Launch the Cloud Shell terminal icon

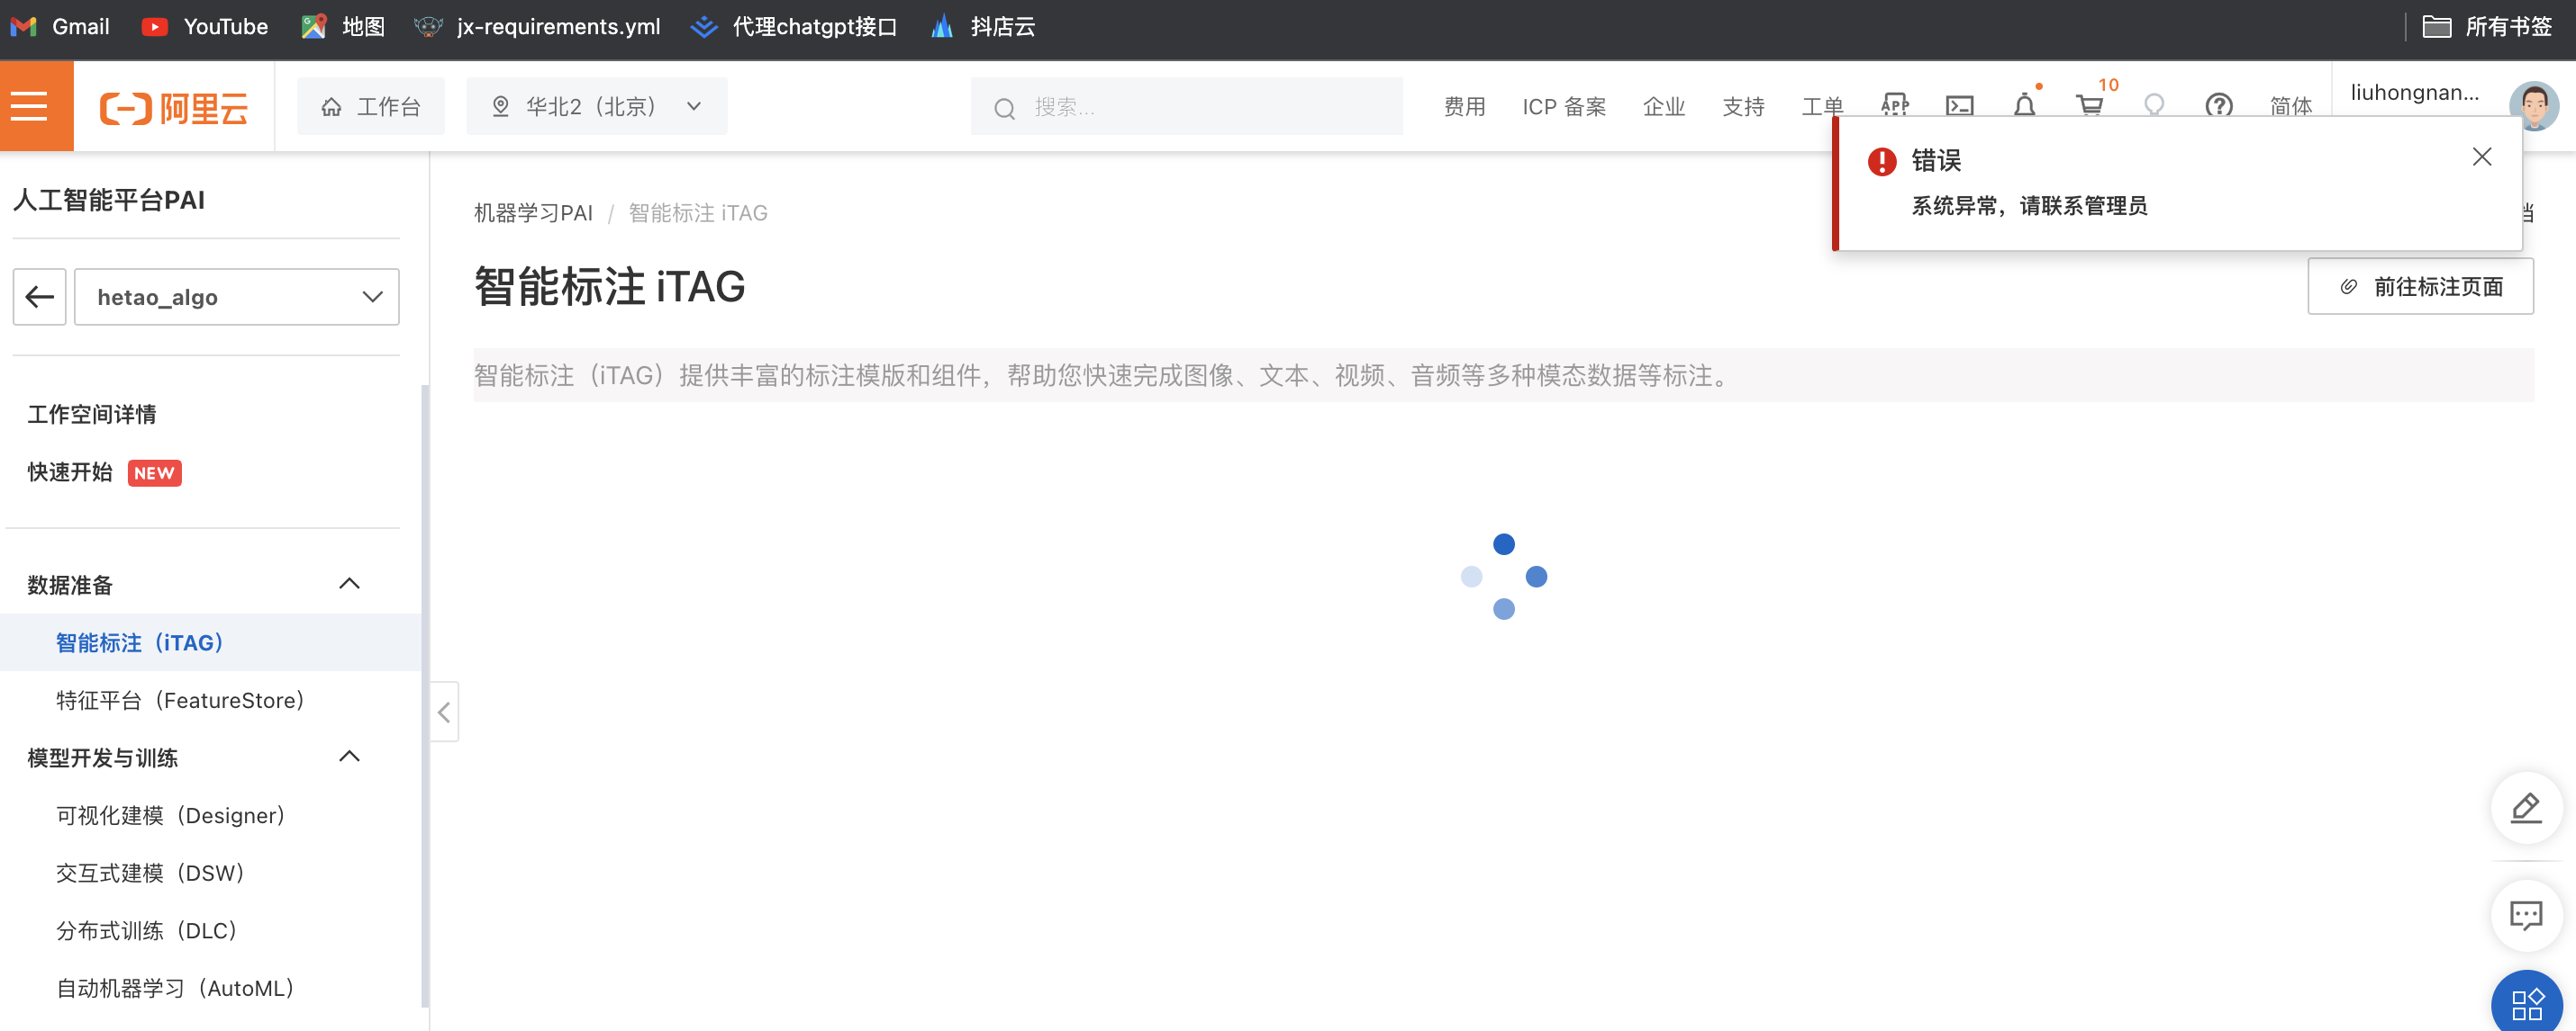(x=1959, y=105)
